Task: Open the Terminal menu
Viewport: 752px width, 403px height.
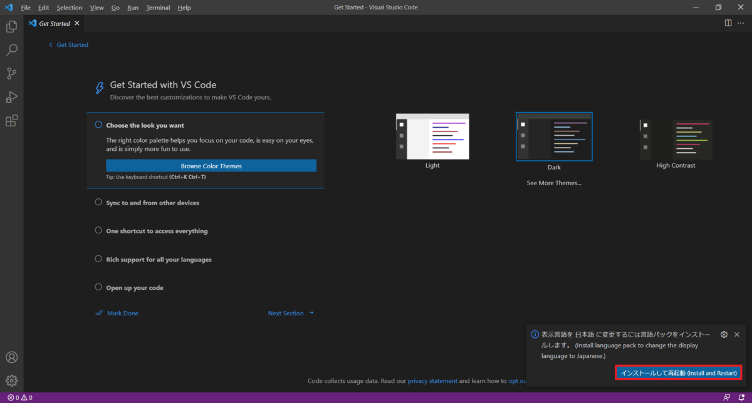Action: click(x=158, y=8)
